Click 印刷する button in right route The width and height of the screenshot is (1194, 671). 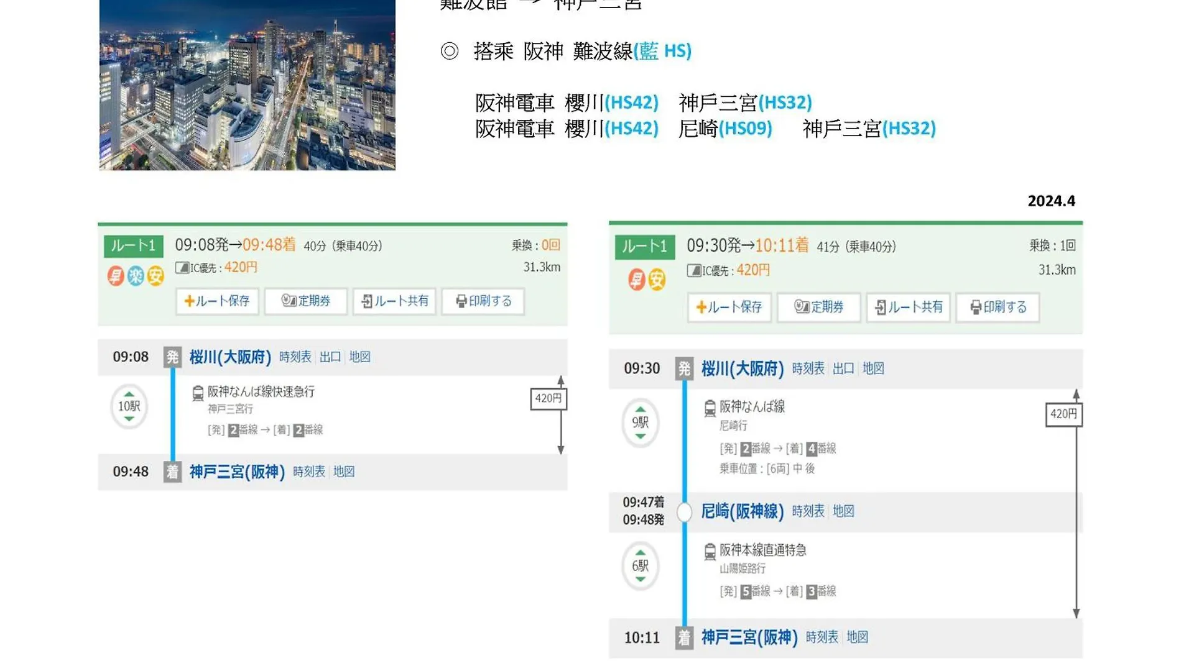[x=997, y=308]
